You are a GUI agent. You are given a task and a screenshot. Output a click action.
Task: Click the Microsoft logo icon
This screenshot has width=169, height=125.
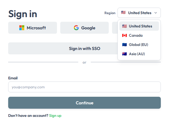click(x=22, y=28)
